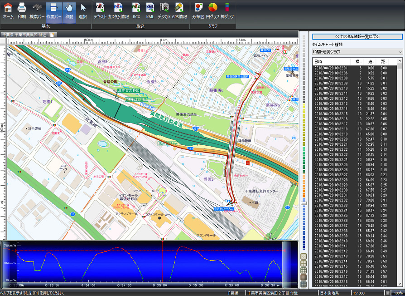Screen dimensions: 405x296
Task: Click the 千葉運転免許センター label on map
Action: coord(262,191)
